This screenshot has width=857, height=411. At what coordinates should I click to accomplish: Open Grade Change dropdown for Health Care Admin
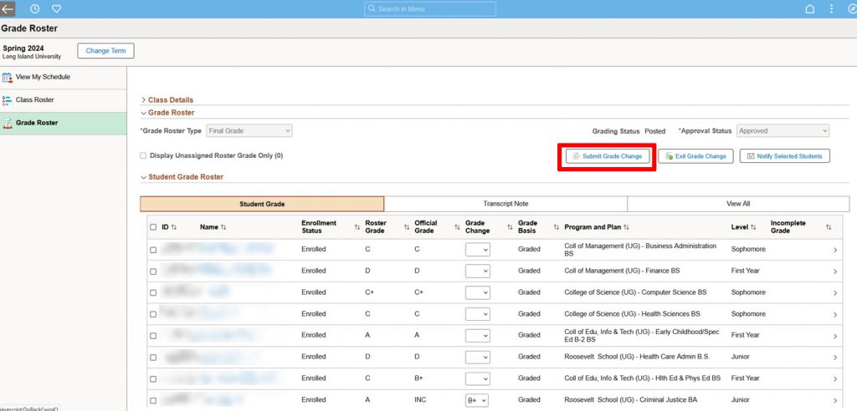tap(478, 357)
